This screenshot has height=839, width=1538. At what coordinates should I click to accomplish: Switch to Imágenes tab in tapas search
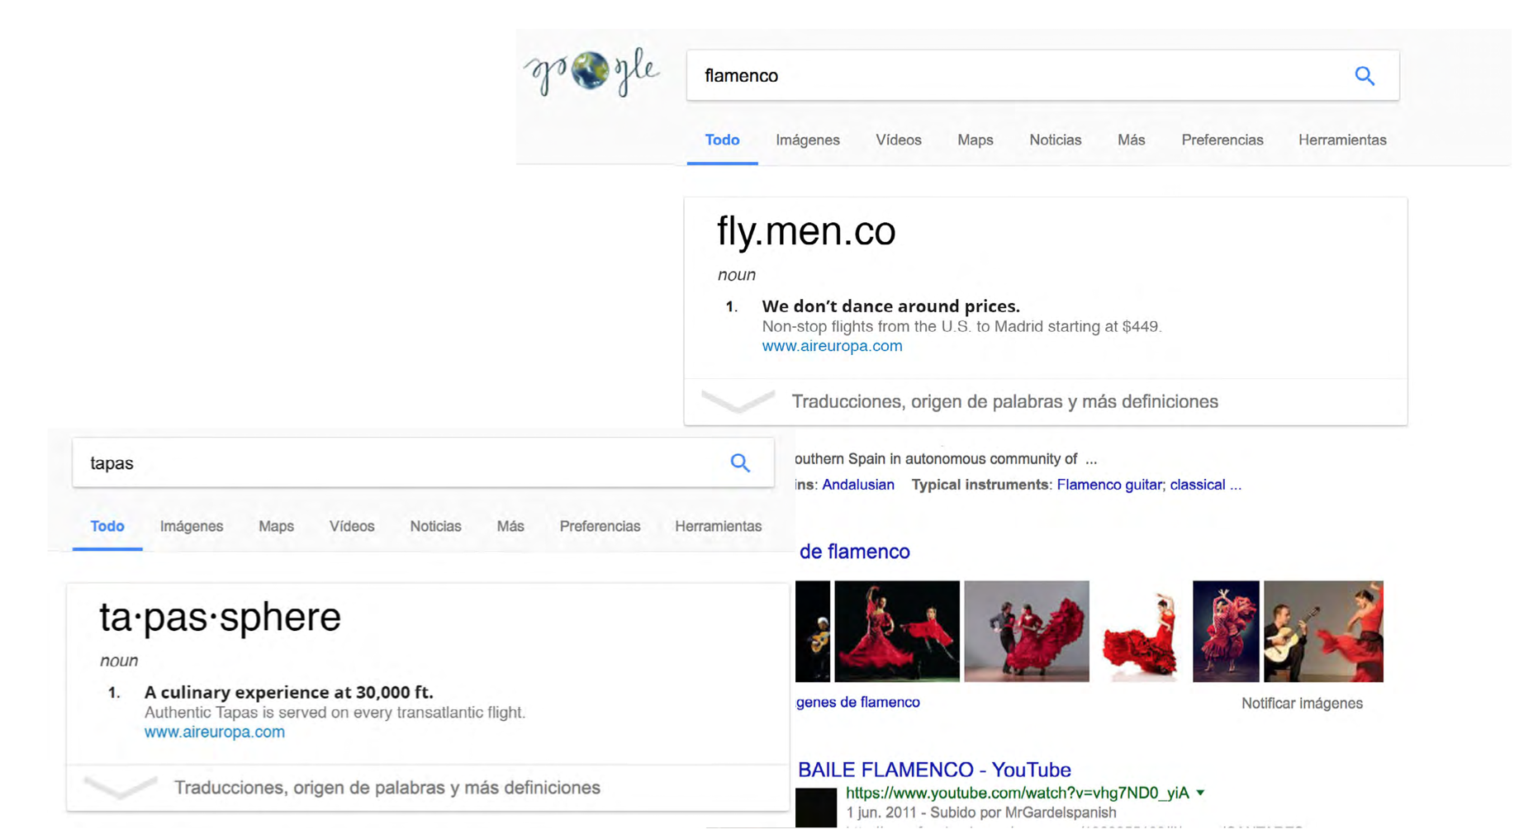tap(192, 526)
